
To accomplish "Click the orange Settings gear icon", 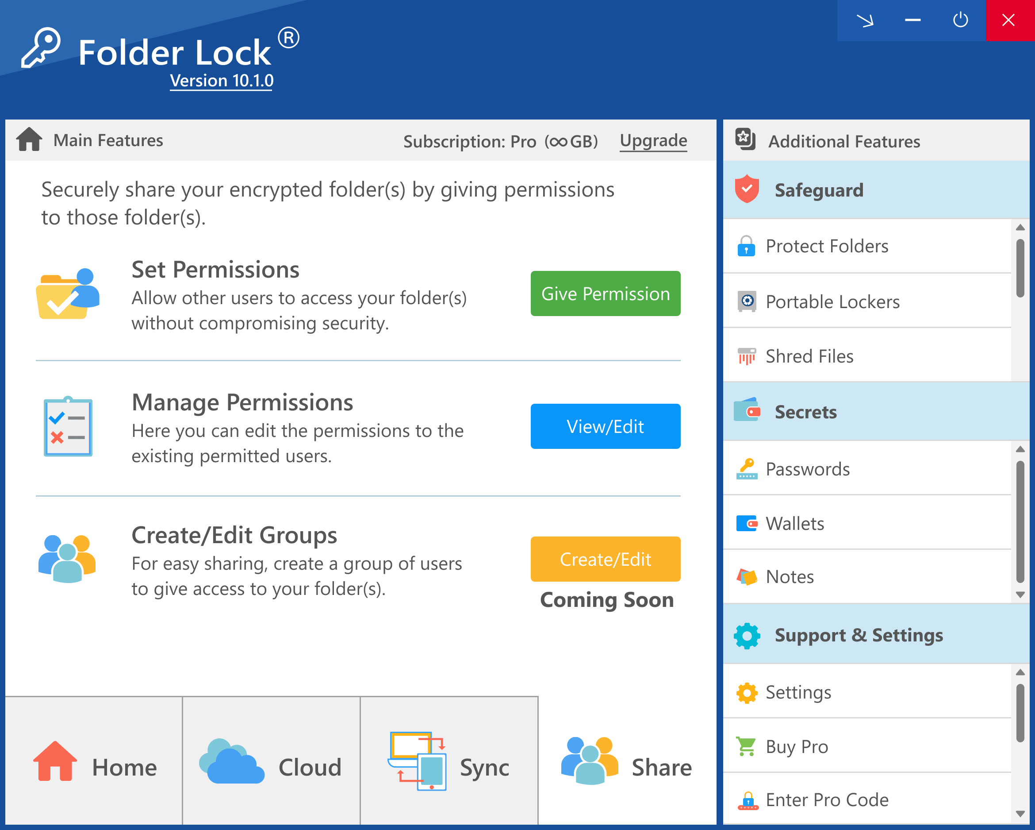I will (747, 693).
